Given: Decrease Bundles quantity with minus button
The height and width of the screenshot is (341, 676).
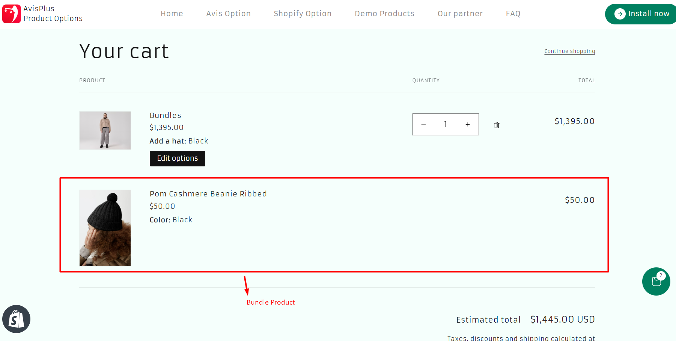Looking at the screenshot, I should tap(423, 124).
